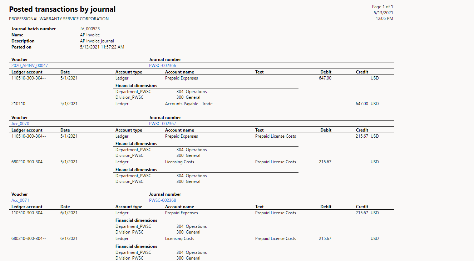Open voucher link 2020_APINV_00047

tap(30, 66)
